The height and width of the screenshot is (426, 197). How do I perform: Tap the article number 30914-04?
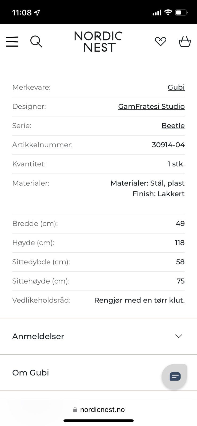168,145
